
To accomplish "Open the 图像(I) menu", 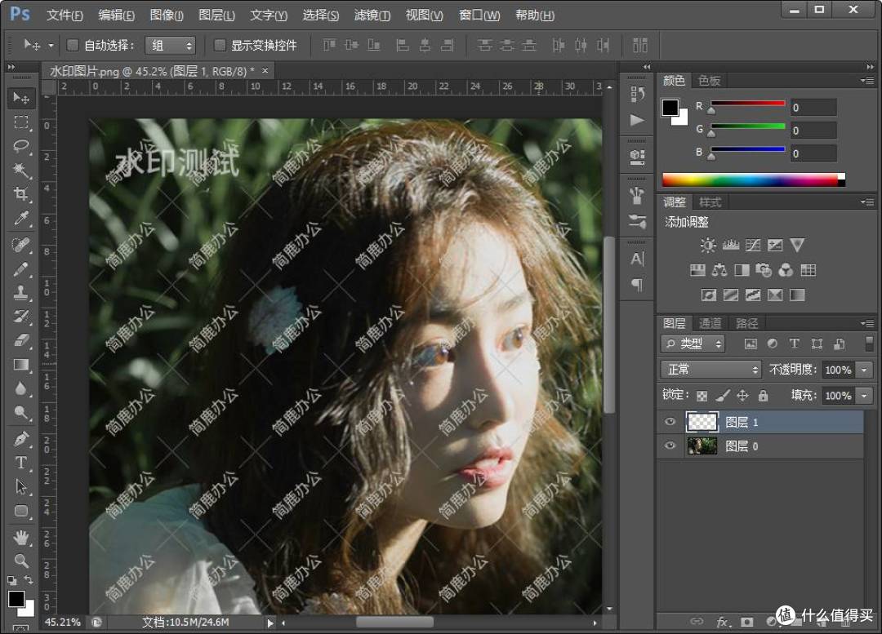I will coord(167,16).
